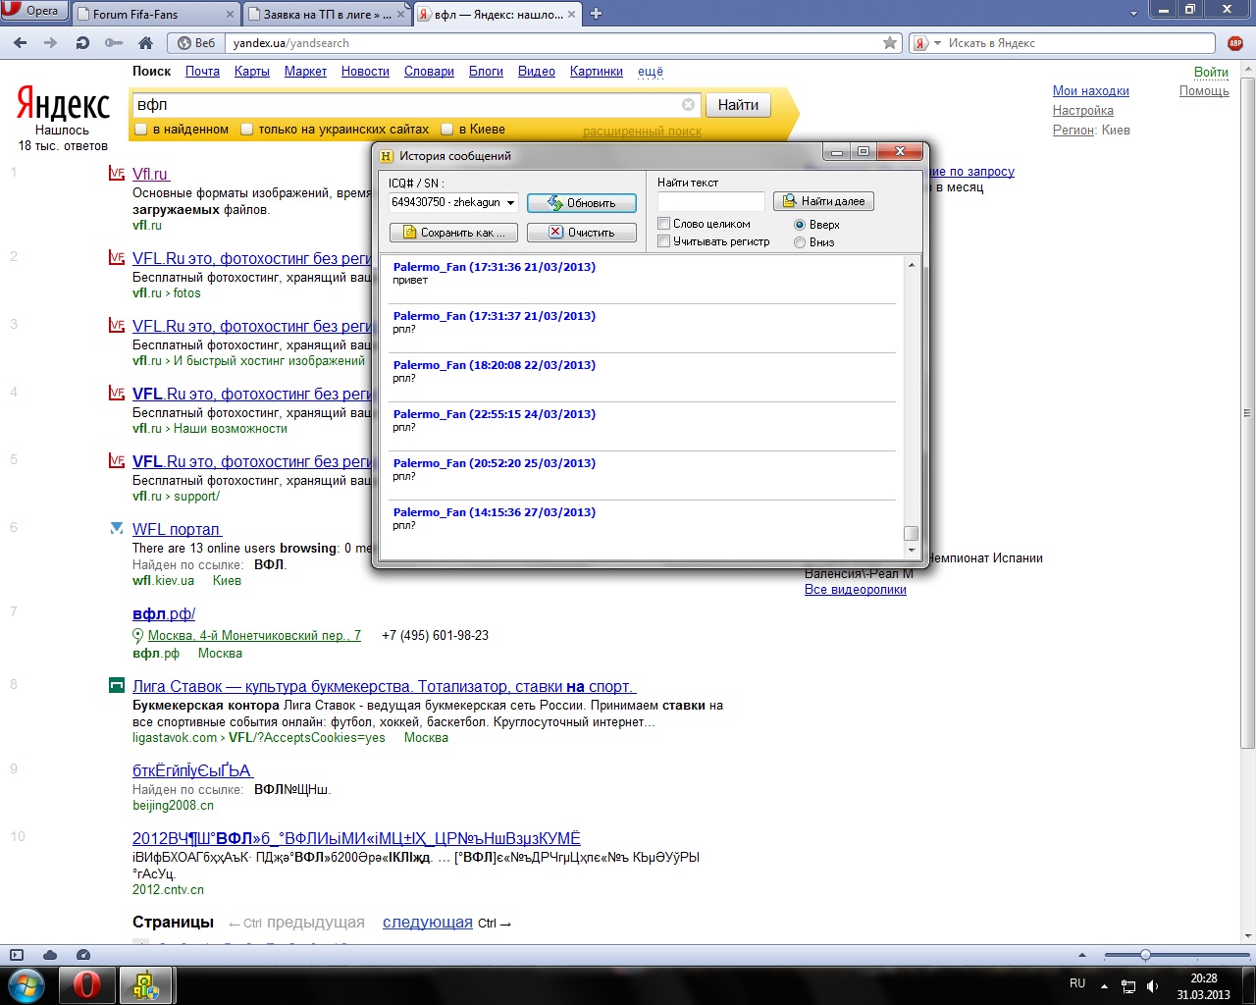This screenshot has height=1005, width=1256.
Task: Select the Palermo_Fan 17:31:36 message header
Action: tap(494, 267)
